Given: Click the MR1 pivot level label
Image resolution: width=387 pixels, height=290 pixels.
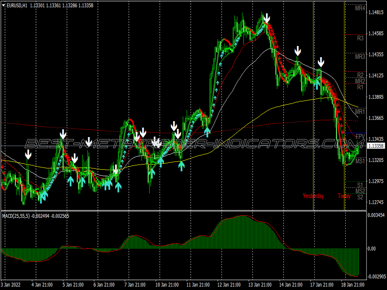Looking at the screenshot, I should click(x=360, y=111).
